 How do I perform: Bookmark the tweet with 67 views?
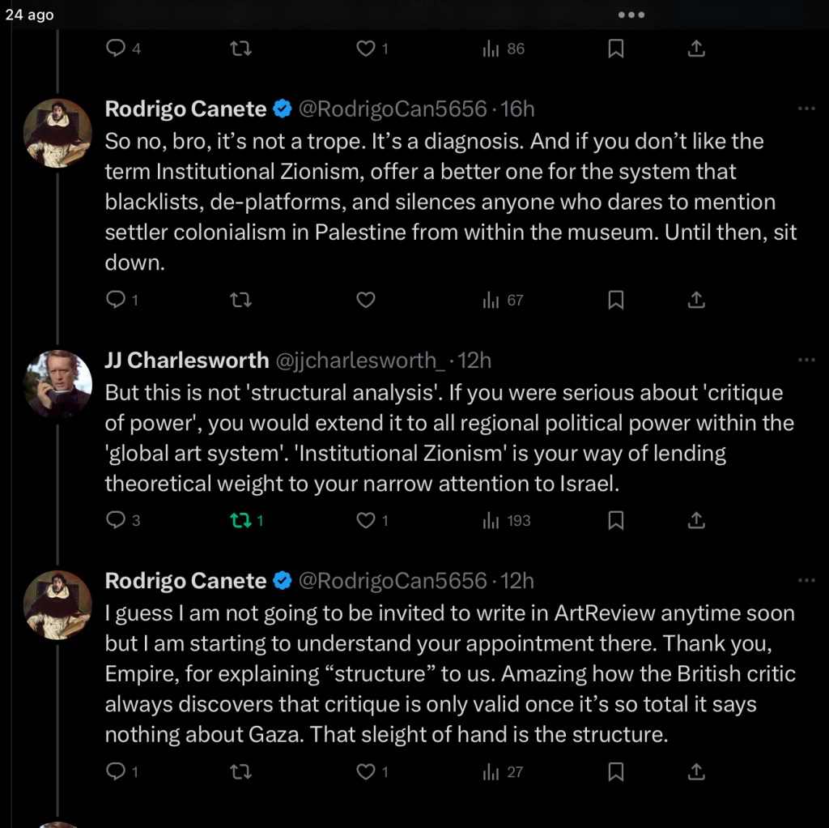point(616,301)
